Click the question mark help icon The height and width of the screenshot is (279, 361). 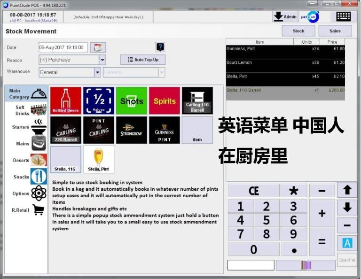tap(160, 47)
